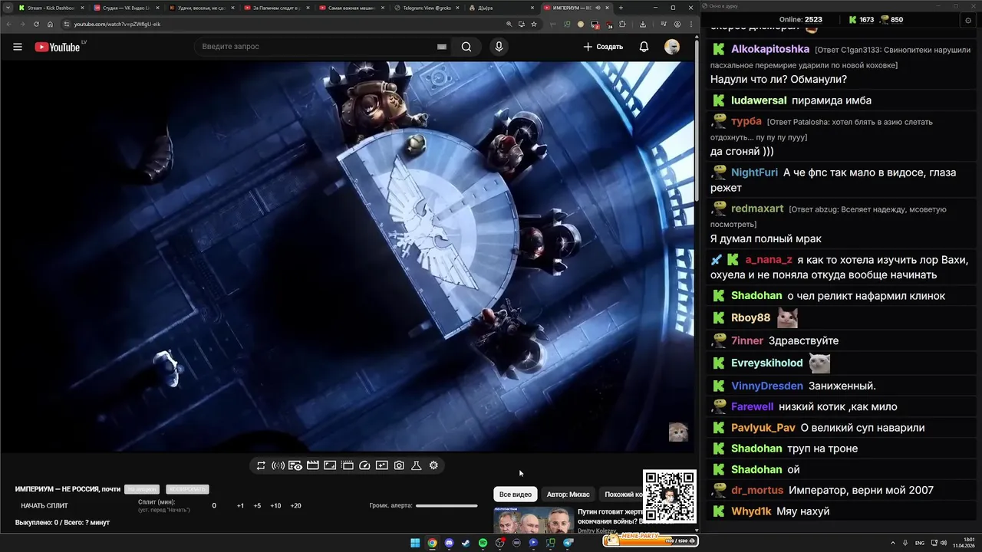
Task: Click the Создать create button
Action: coord(603,47)
